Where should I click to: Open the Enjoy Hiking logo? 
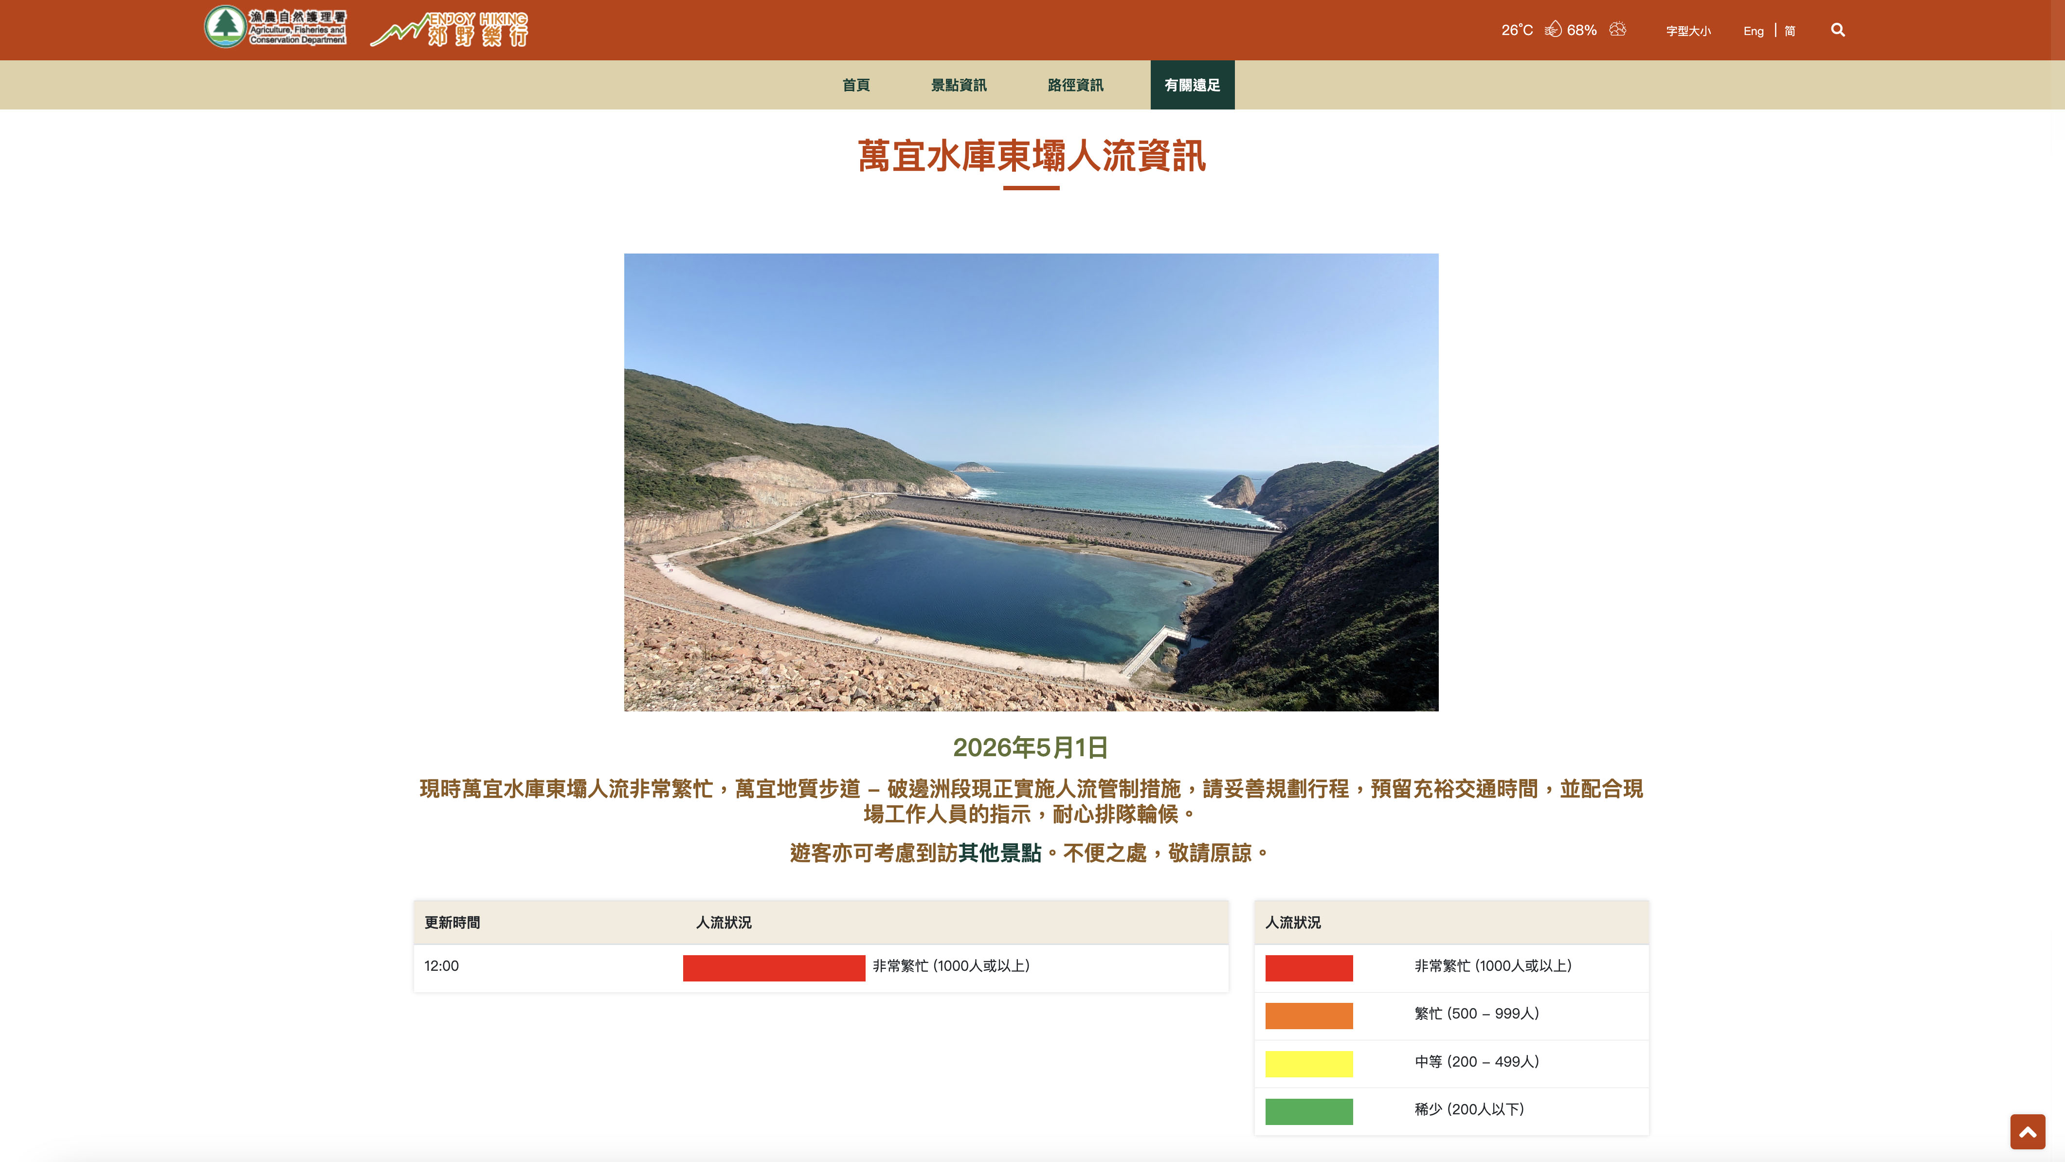449,30
